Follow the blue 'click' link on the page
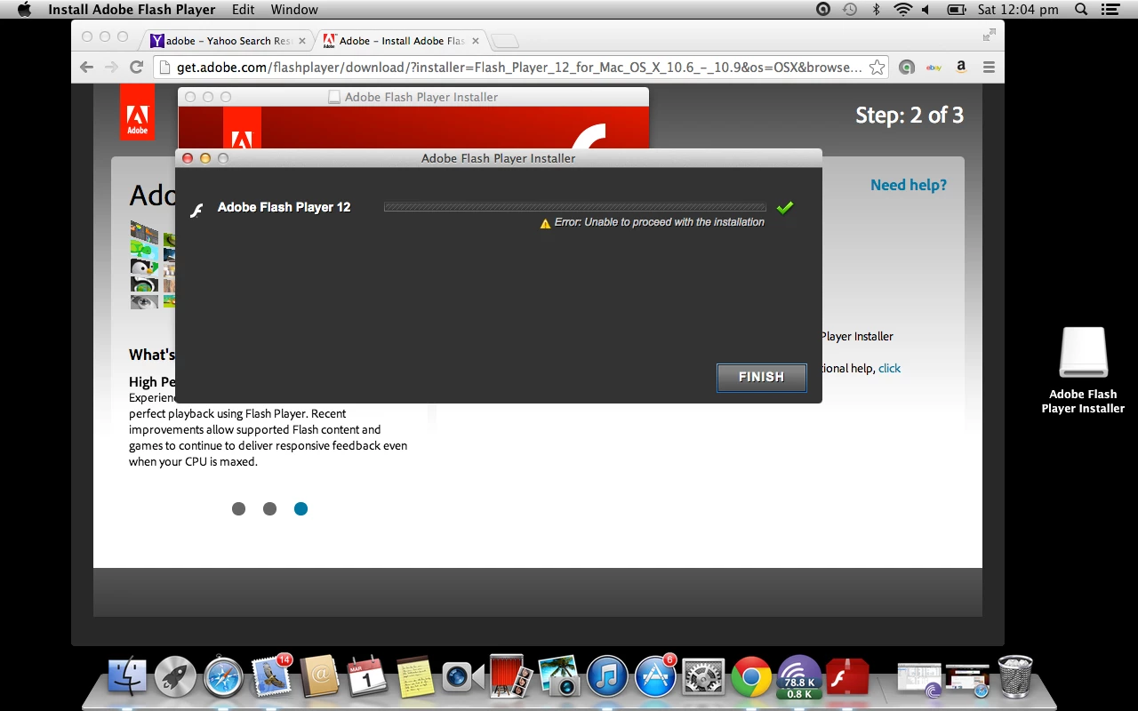Viewport: 1138px width, 711px height. tap(889, 368)
